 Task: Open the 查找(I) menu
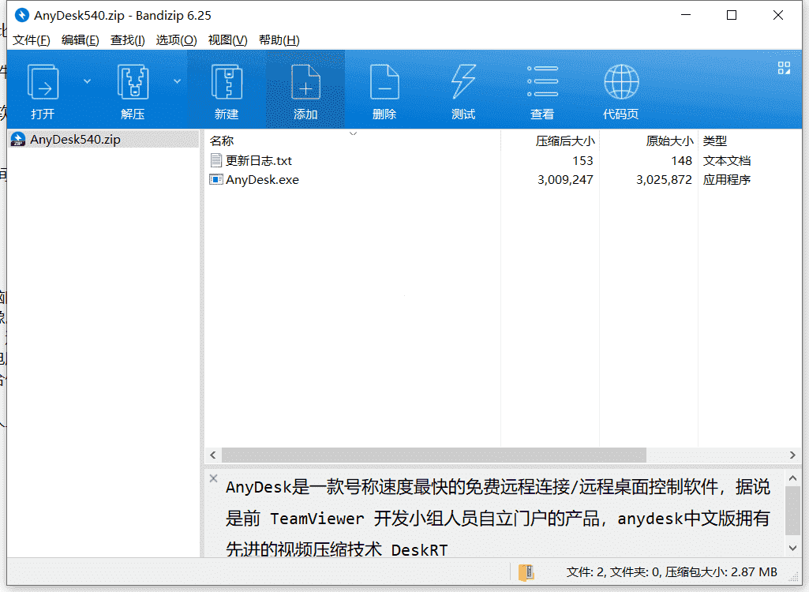click(x=127, y=39)
